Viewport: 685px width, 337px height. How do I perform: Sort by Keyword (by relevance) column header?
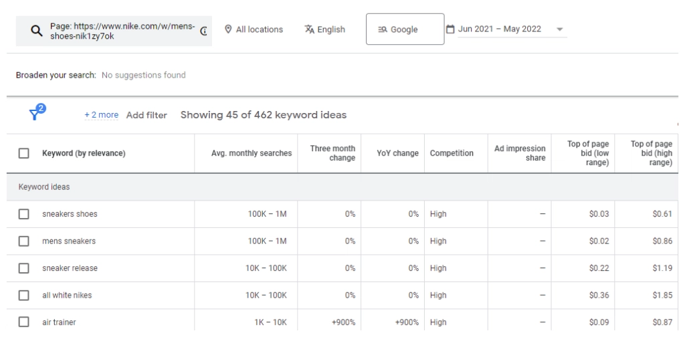tap(84, 153)
